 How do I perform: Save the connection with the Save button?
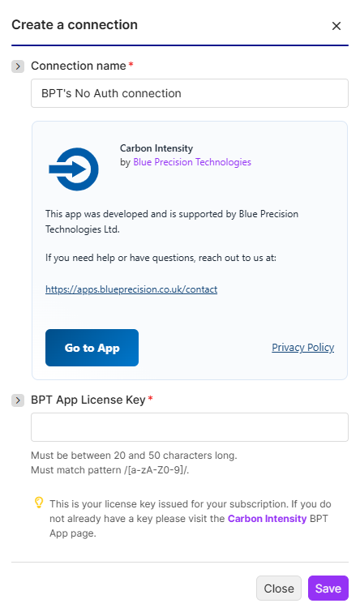click(328, 588)
